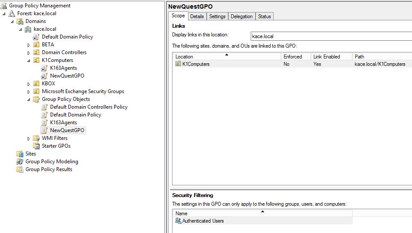This screenshot has width=412, height=233.
Task: Select Group Policy Results node
Action: [x=48, y=169]
